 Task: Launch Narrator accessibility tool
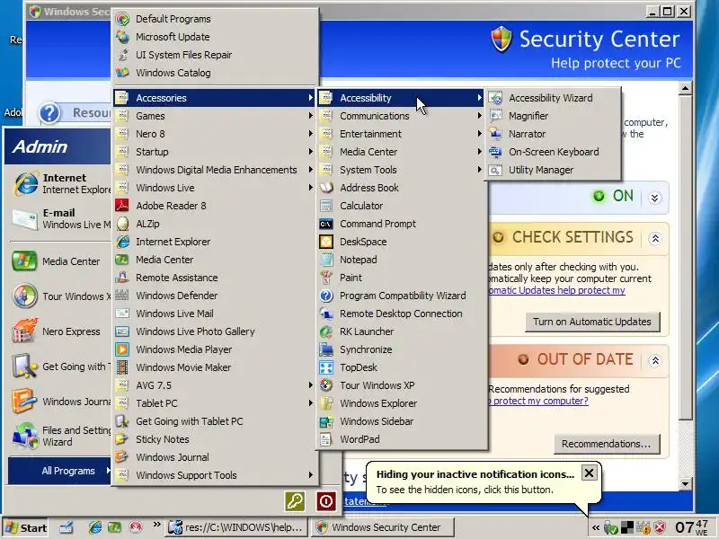554,134
